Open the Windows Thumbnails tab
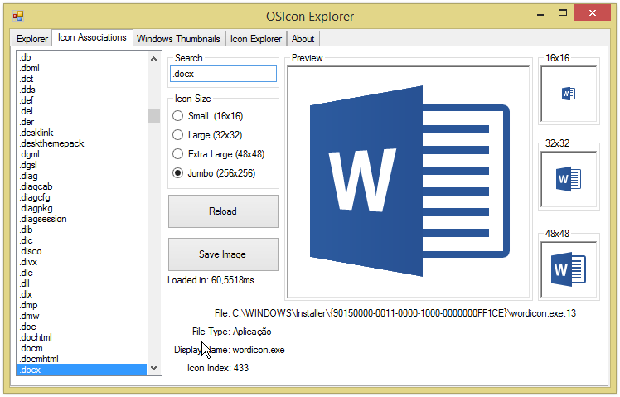Viewport: 620px width, 397px height. tap(178, 39)
